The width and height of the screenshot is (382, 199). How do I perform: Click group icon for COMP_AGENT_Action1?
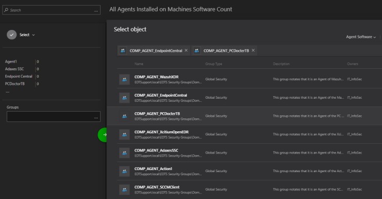tap(124, 171)
